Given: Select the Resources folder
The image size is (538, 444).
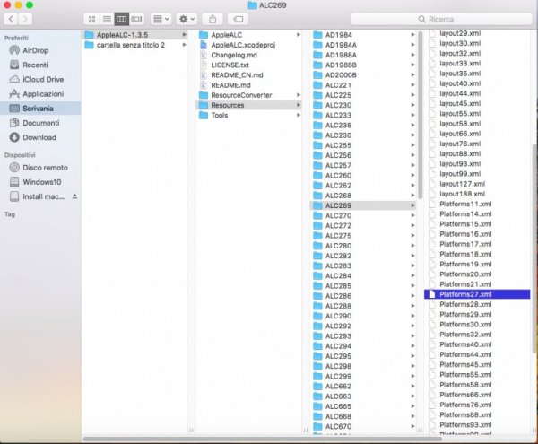Looking at the screenshot, I should [x=248, y=105].
